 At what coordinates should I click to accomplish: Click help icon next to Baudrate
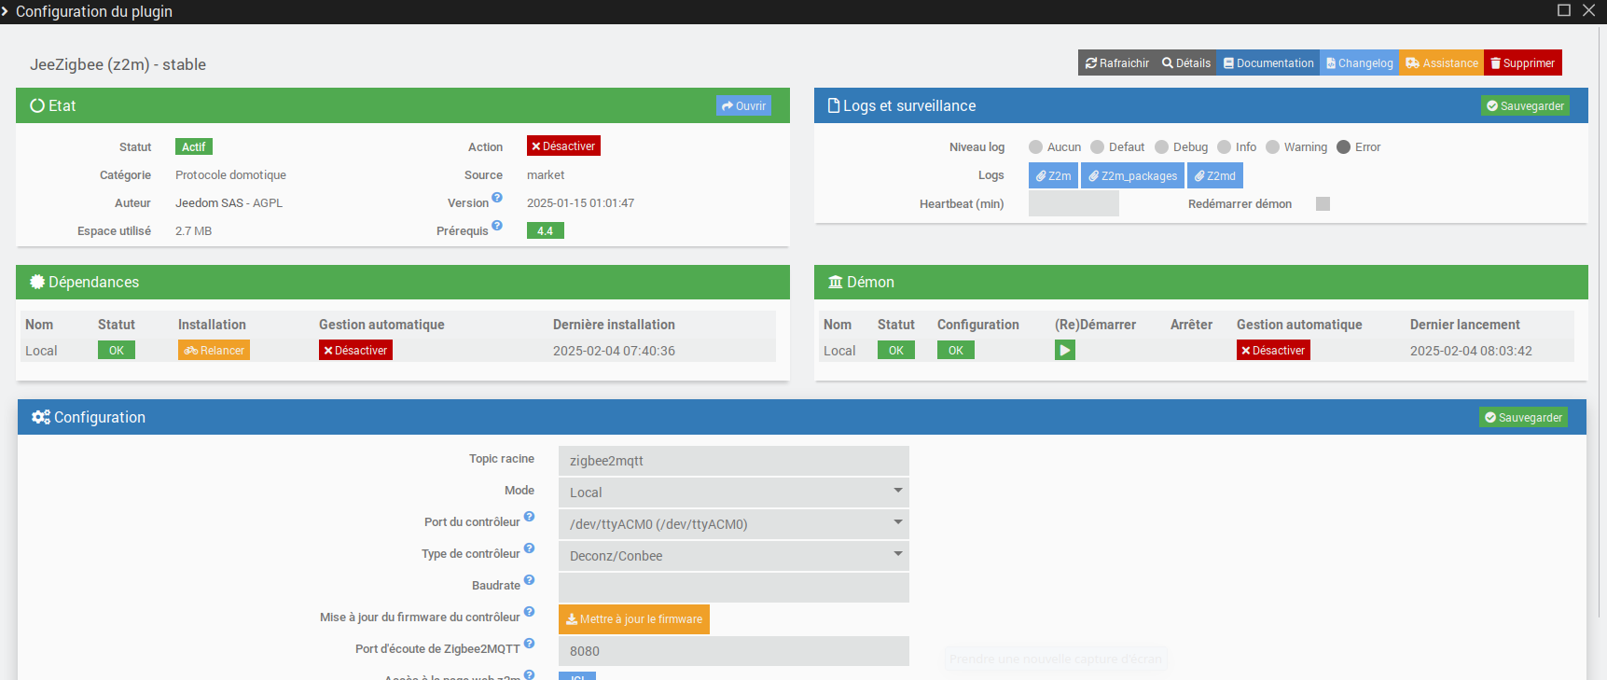tap(529, 580)
